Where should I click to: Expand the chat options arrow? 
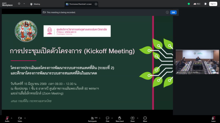click(112, 118)
